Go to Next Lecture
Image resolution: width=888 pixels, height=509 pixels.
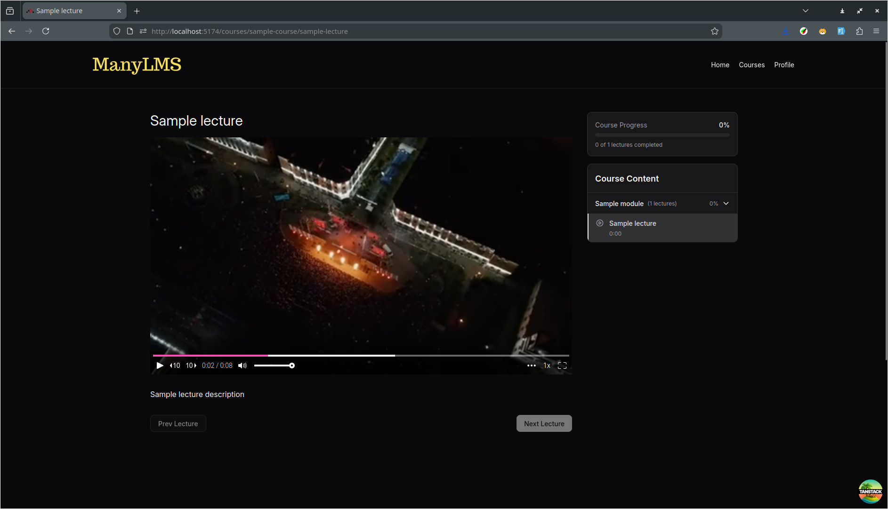pyautogui.click(x=544, y=423)
